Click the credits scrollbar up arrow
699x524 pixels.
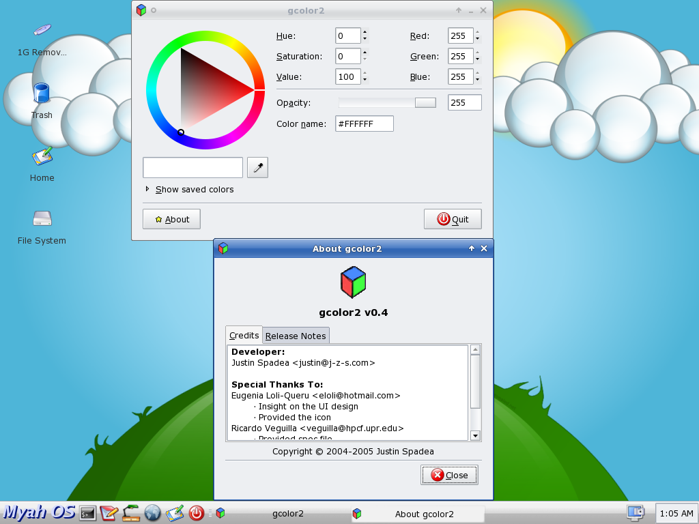tap(475, 350)
